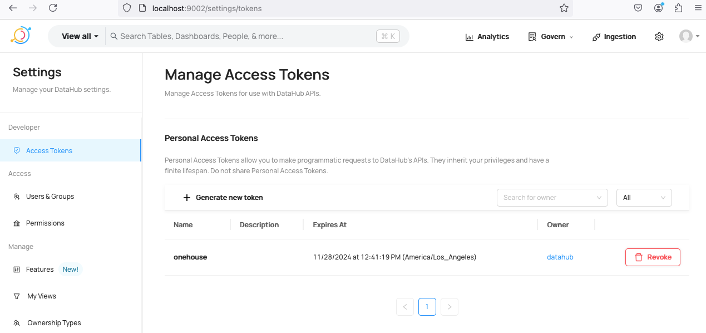This screenshot has height=333, width=706.
Task: Click the Personal Access Tokens heading
Action: pyautogui.click(x=211, y=138)
